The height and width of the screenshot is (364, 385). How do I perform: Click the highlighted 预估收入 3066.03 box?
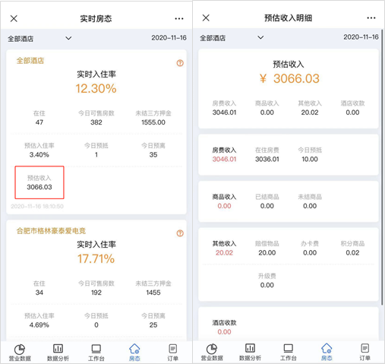(x=39, y=182)
